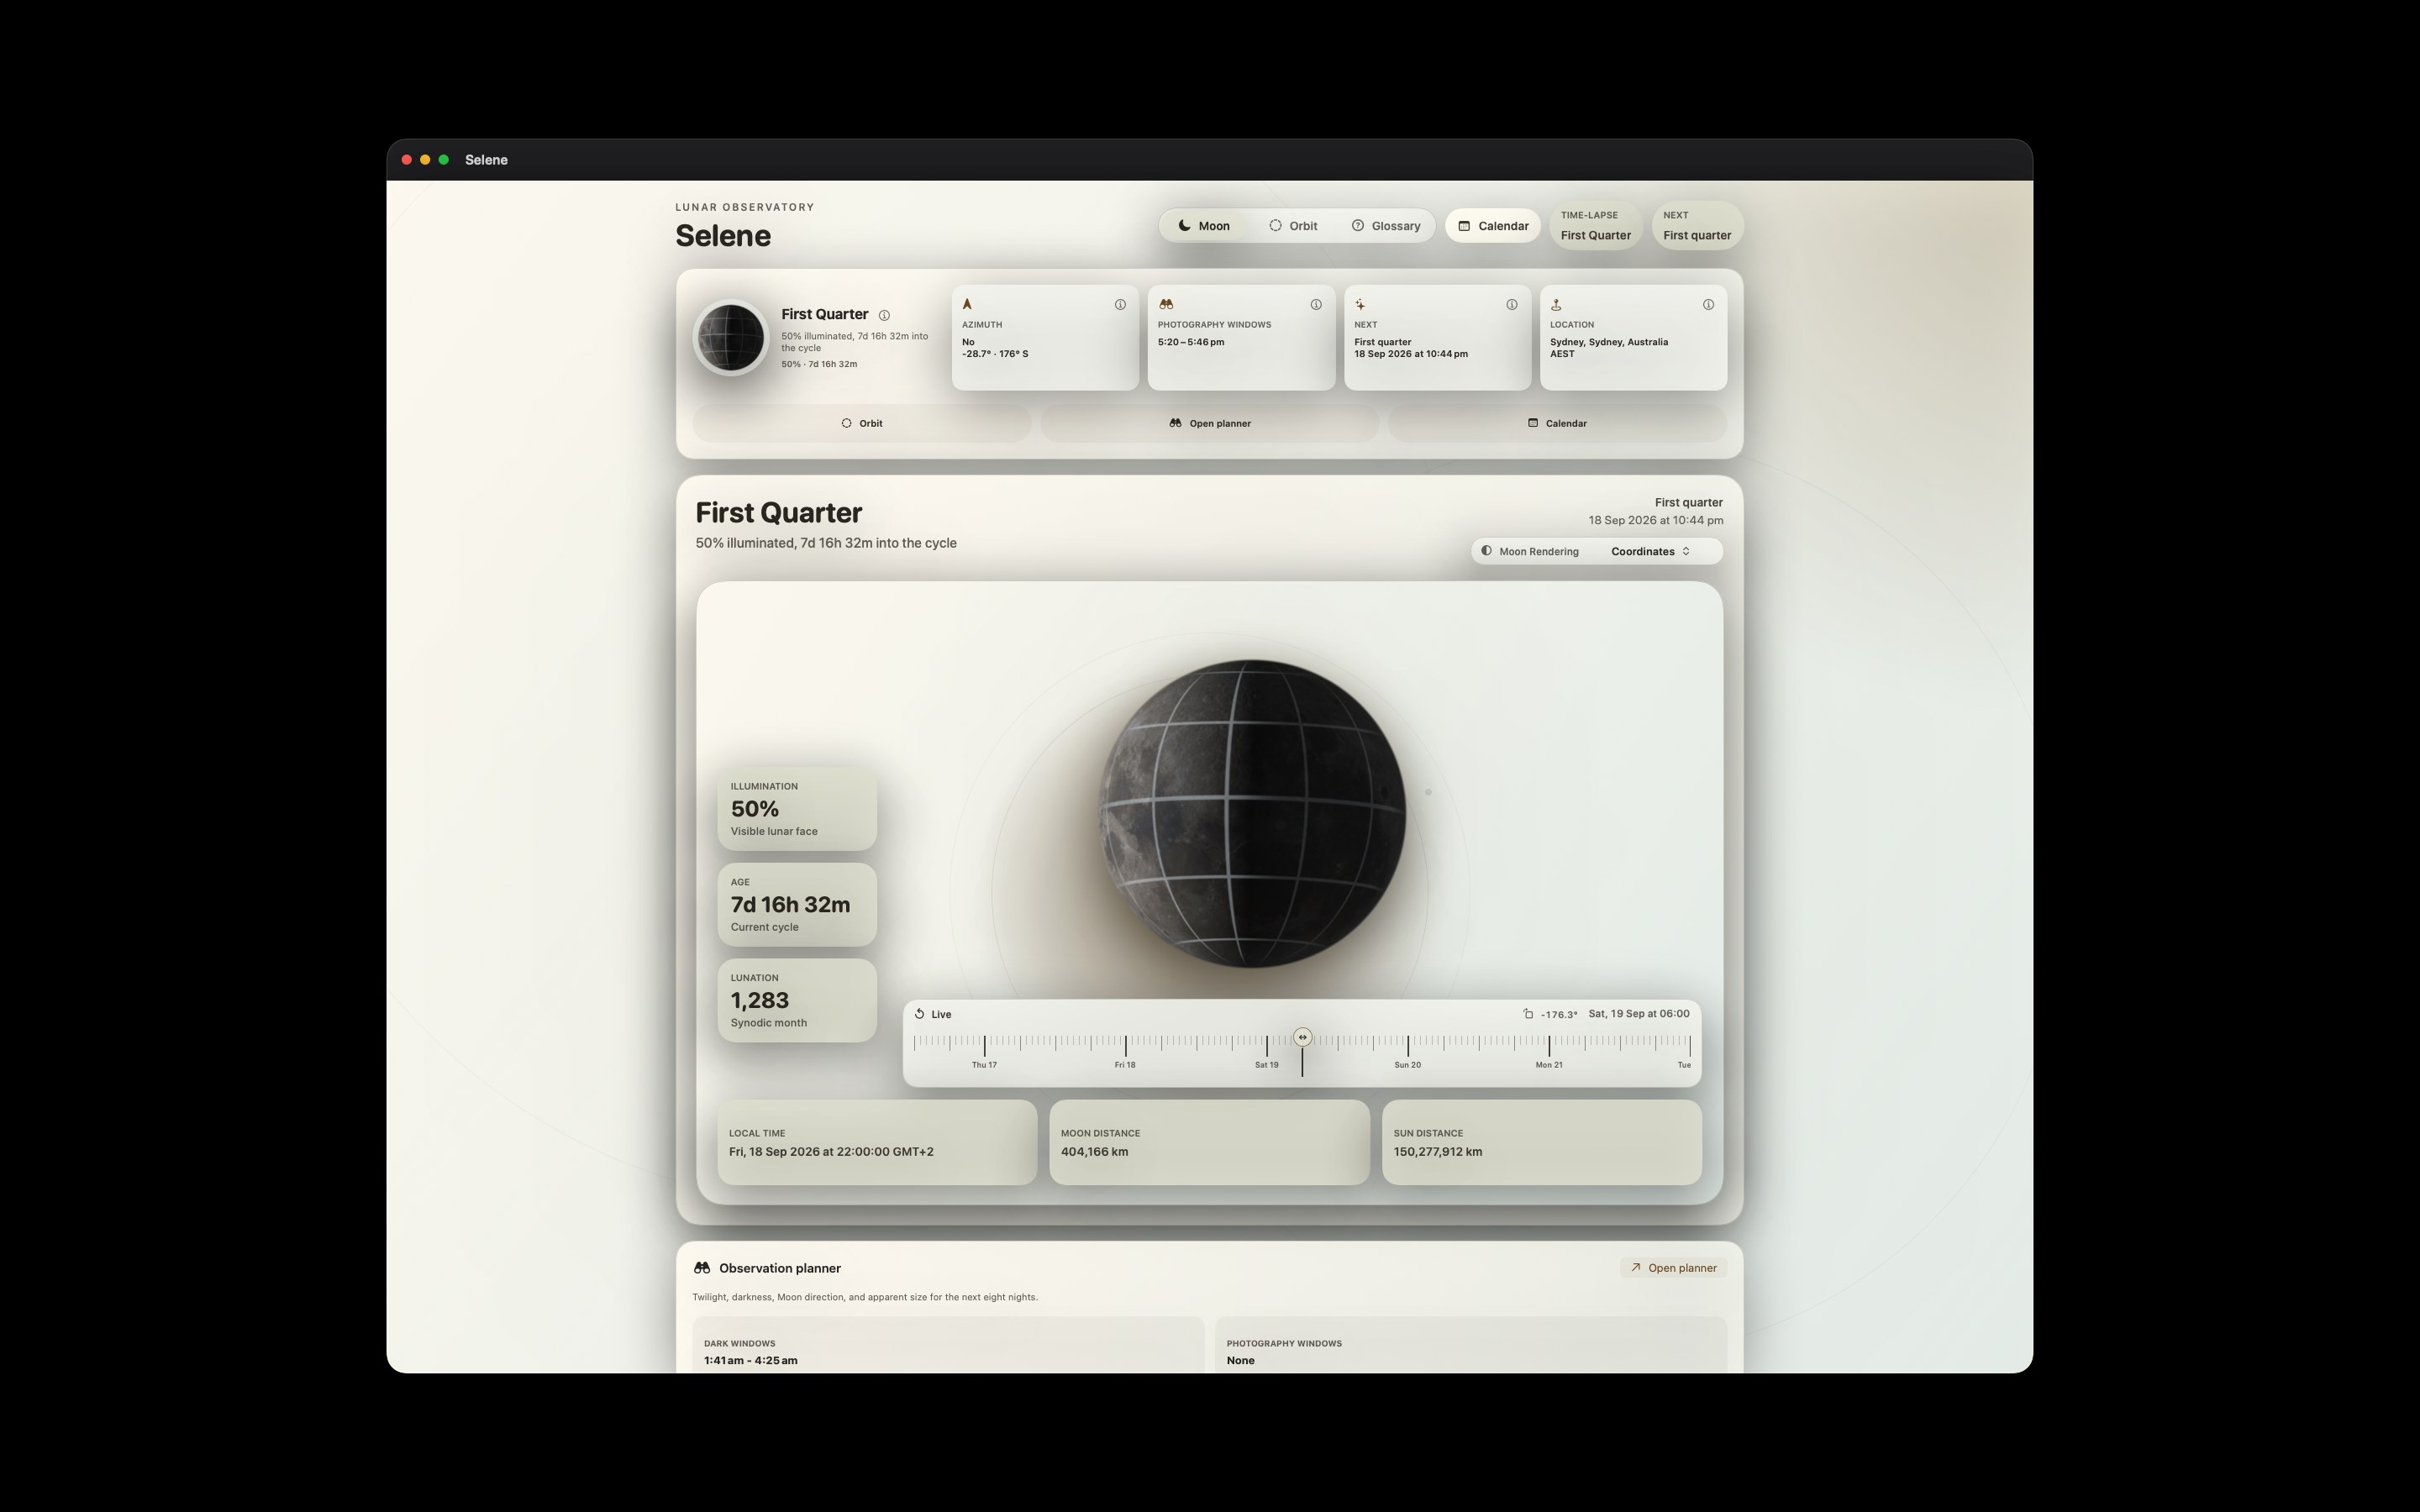This screenshot has height=1512, width=2420.
Task: Click the Azimuth card info icon
Action: [1120, 305]
